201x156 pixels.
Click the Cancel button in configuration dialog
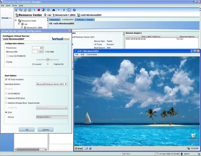point(46,129)
